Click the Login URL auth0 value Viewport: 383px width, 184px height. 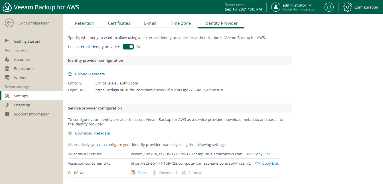coord(159,90)
